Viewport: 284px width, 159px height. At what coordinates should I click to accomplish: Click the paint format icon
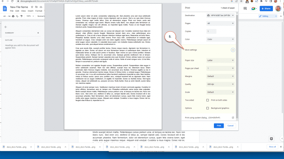(22, 16)
